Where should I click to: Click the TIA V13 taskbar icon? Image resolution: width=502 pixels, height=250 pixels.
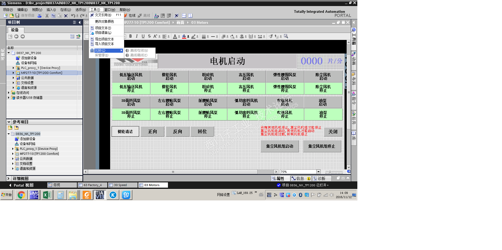tap(100, 195)
